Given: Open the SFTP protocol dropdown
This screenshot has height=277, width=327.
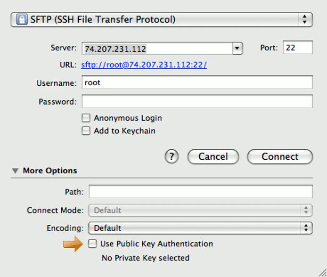Looking at the screenshot, I should [161, 19].
